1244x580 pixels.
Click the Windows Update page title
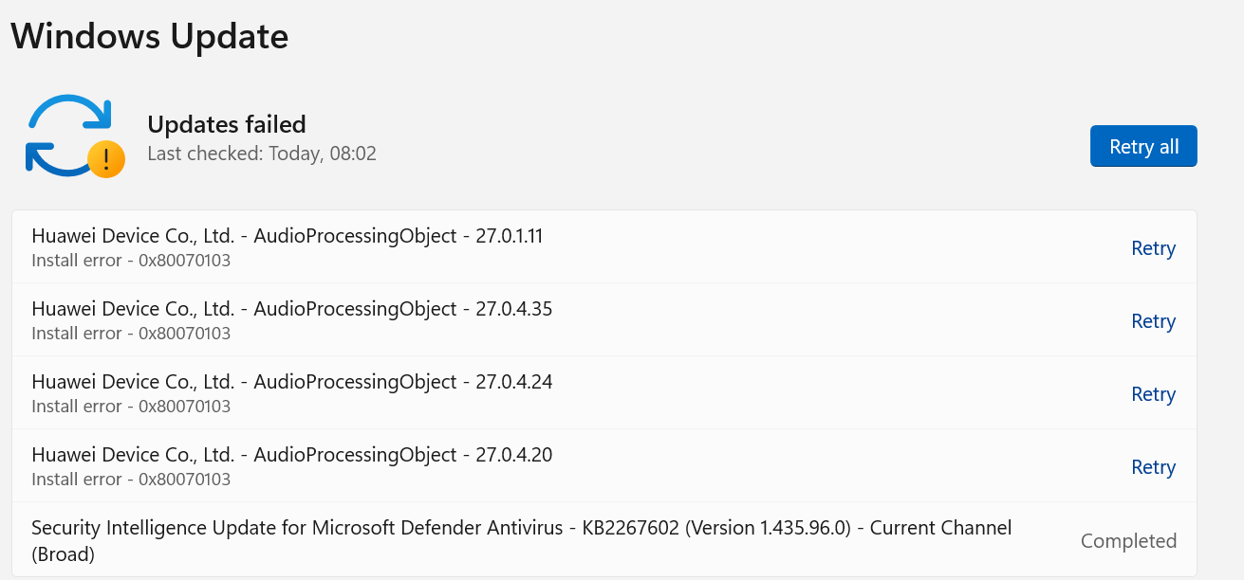click(149, 36)
